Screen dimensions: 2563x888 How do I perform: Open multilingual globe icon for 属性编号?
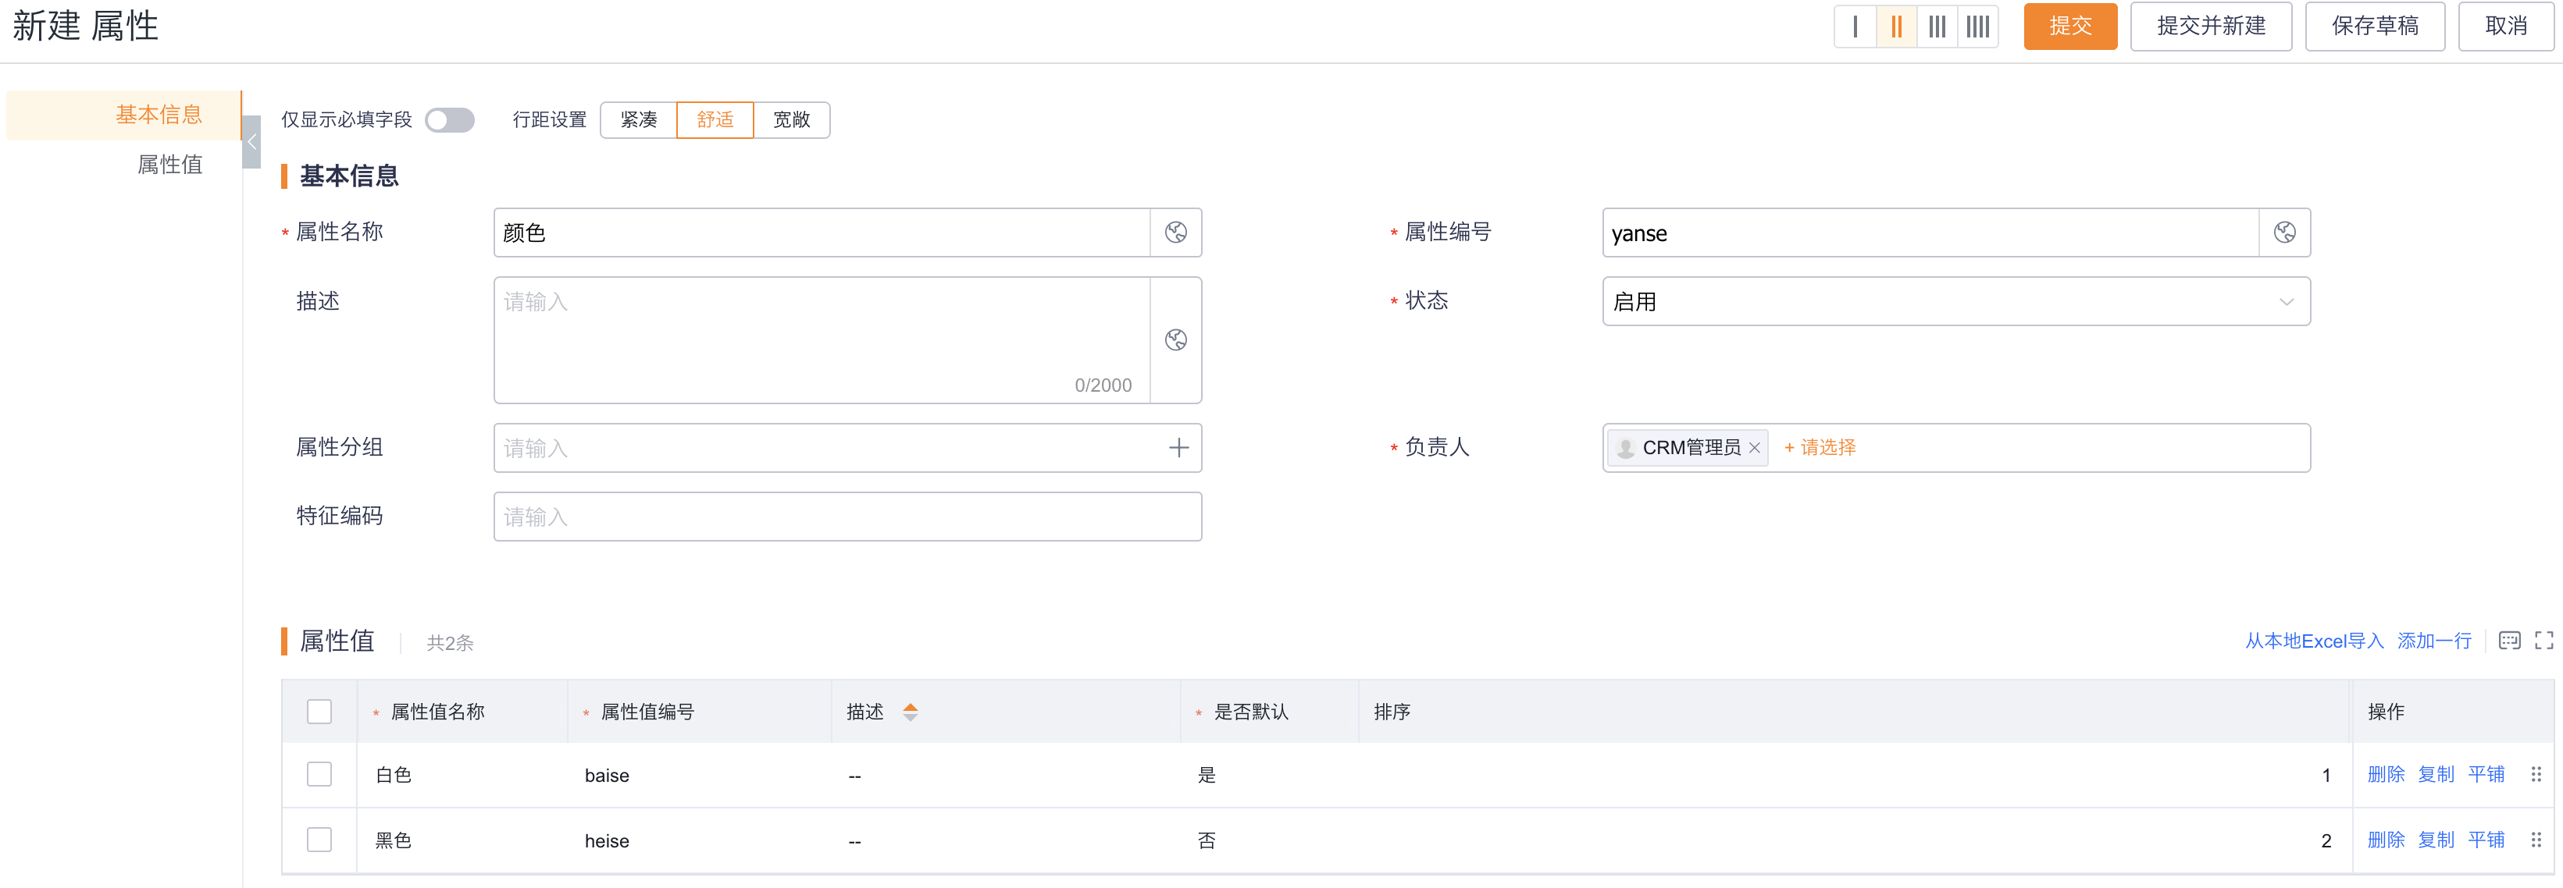(x=2284, y=233)
